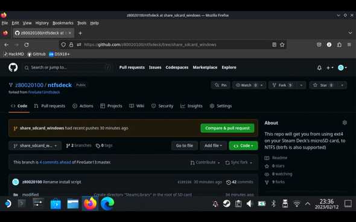Open the Pocket save icon

tap(319, 45)
